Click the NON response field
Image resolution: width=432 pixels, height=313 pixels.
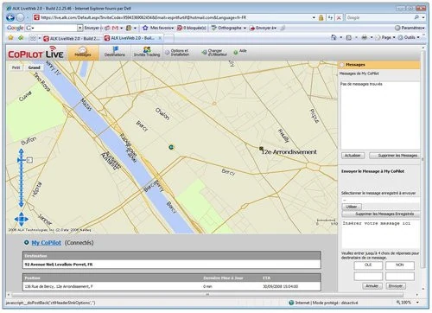pyautogui.click(x=400, y=265)
